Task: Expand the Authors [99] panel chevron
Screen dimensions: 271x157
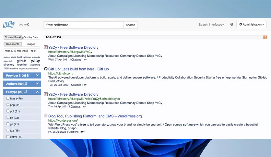Action: [37, 83]
